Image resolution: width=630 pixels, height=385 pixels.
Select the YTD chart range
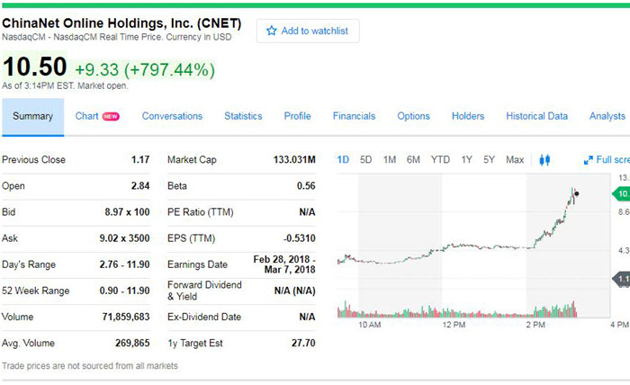point(440,160)
